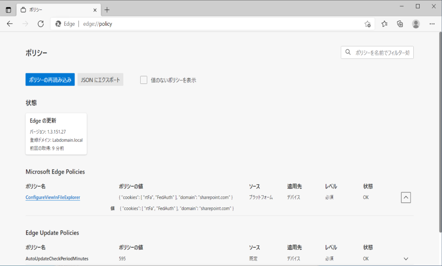Open the Settings and more ellipsis menu
The width and height of the screenshot is (442, 266).
432,24
